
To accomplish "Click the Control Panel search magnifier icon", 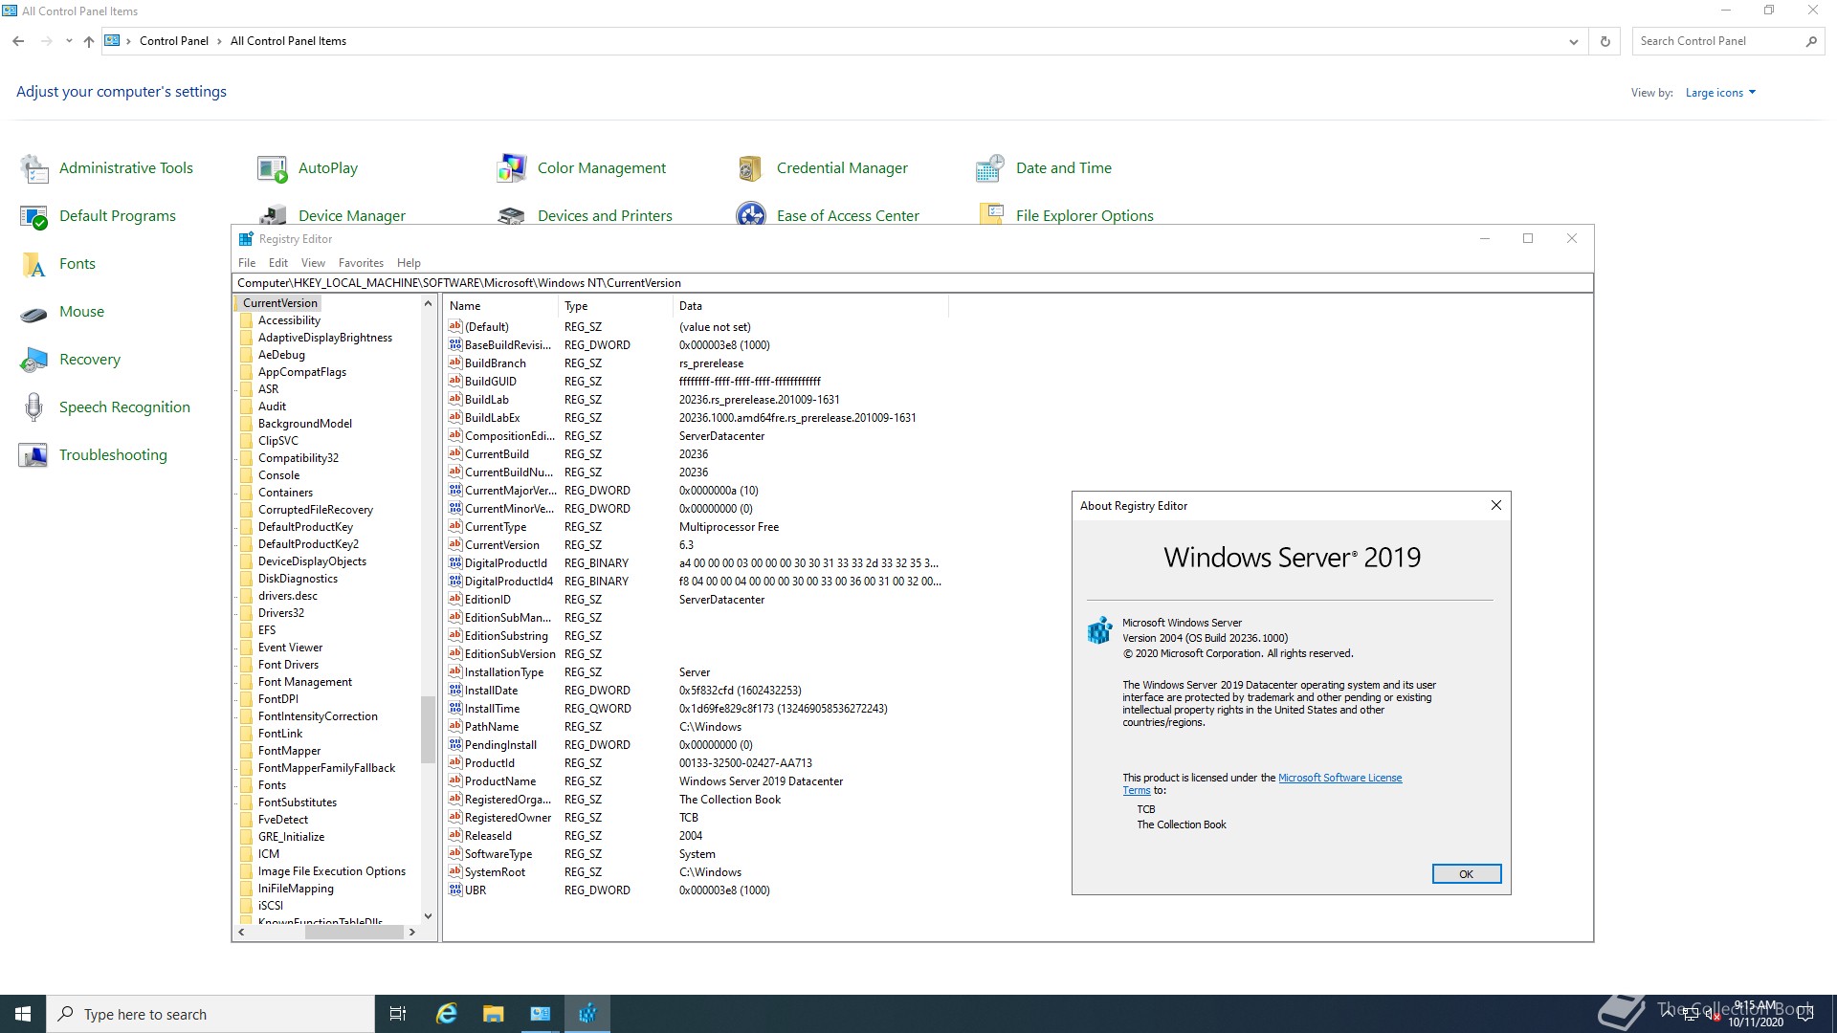I will (1811, 41).
